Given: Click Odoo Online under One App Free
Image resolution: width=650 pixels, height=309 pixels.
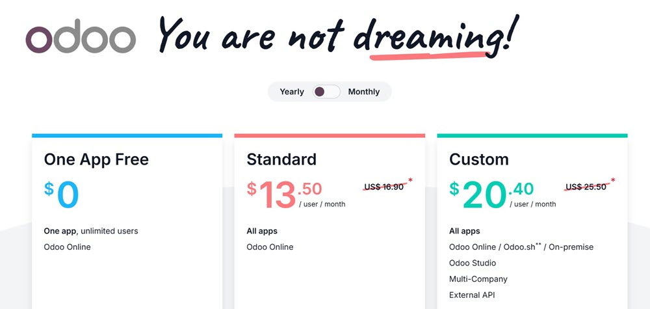Looking at the screenshot, I should point(68,247).
